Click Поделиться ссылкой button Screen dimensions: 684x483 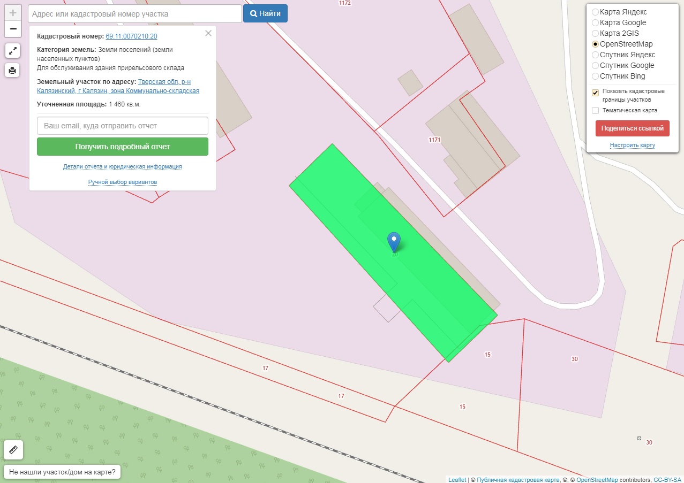[633, 128]
